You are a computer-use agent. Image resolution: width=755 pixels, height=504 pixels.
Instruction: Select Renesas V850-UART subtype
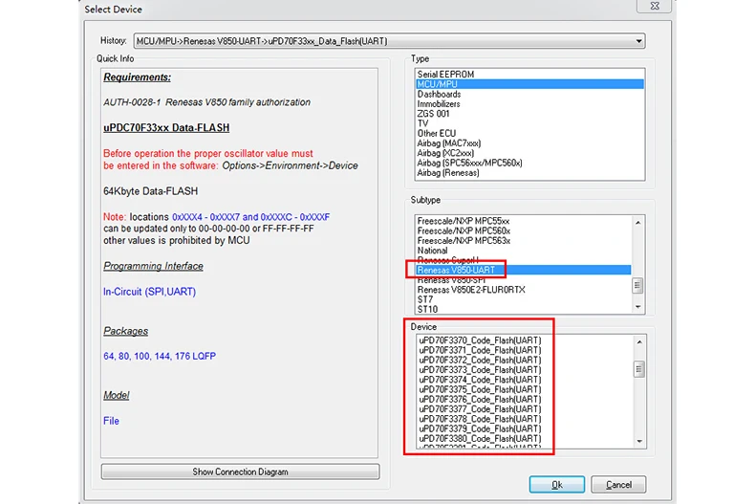point(524,270)
